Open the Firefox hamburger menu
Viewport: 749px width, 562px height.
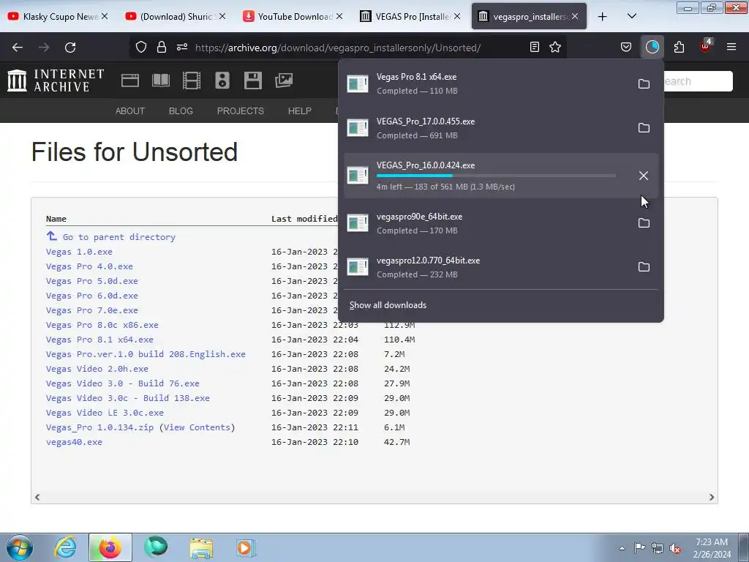click(x=731, y=47)
